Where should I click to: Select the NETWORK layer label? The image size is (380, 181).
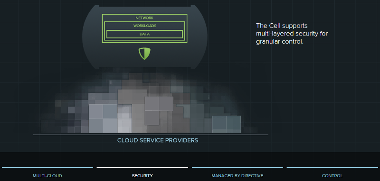[x=144, y=18]
